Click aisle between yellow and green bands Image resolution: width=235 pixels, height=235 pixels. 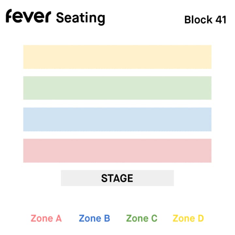(117, 72)
